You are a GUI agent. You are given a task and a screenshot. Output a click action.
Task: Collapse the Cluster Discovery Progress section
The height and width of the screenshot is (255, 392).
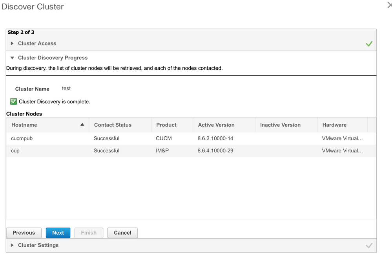12,58
